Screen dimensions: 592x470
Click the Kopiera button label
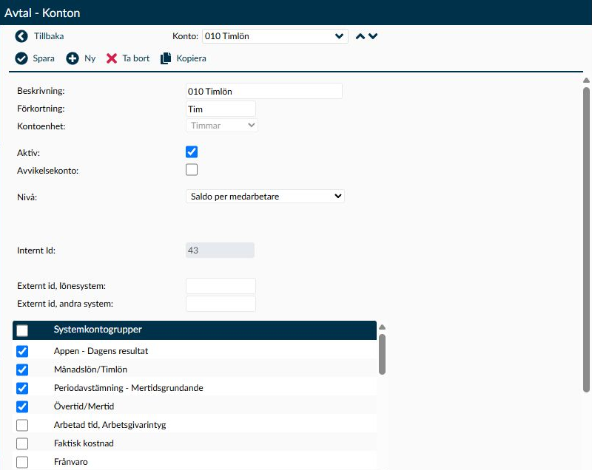(192, 58)
